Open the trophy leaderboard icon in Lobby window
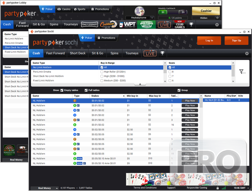The image size is (252, 191). click(191, 24)
